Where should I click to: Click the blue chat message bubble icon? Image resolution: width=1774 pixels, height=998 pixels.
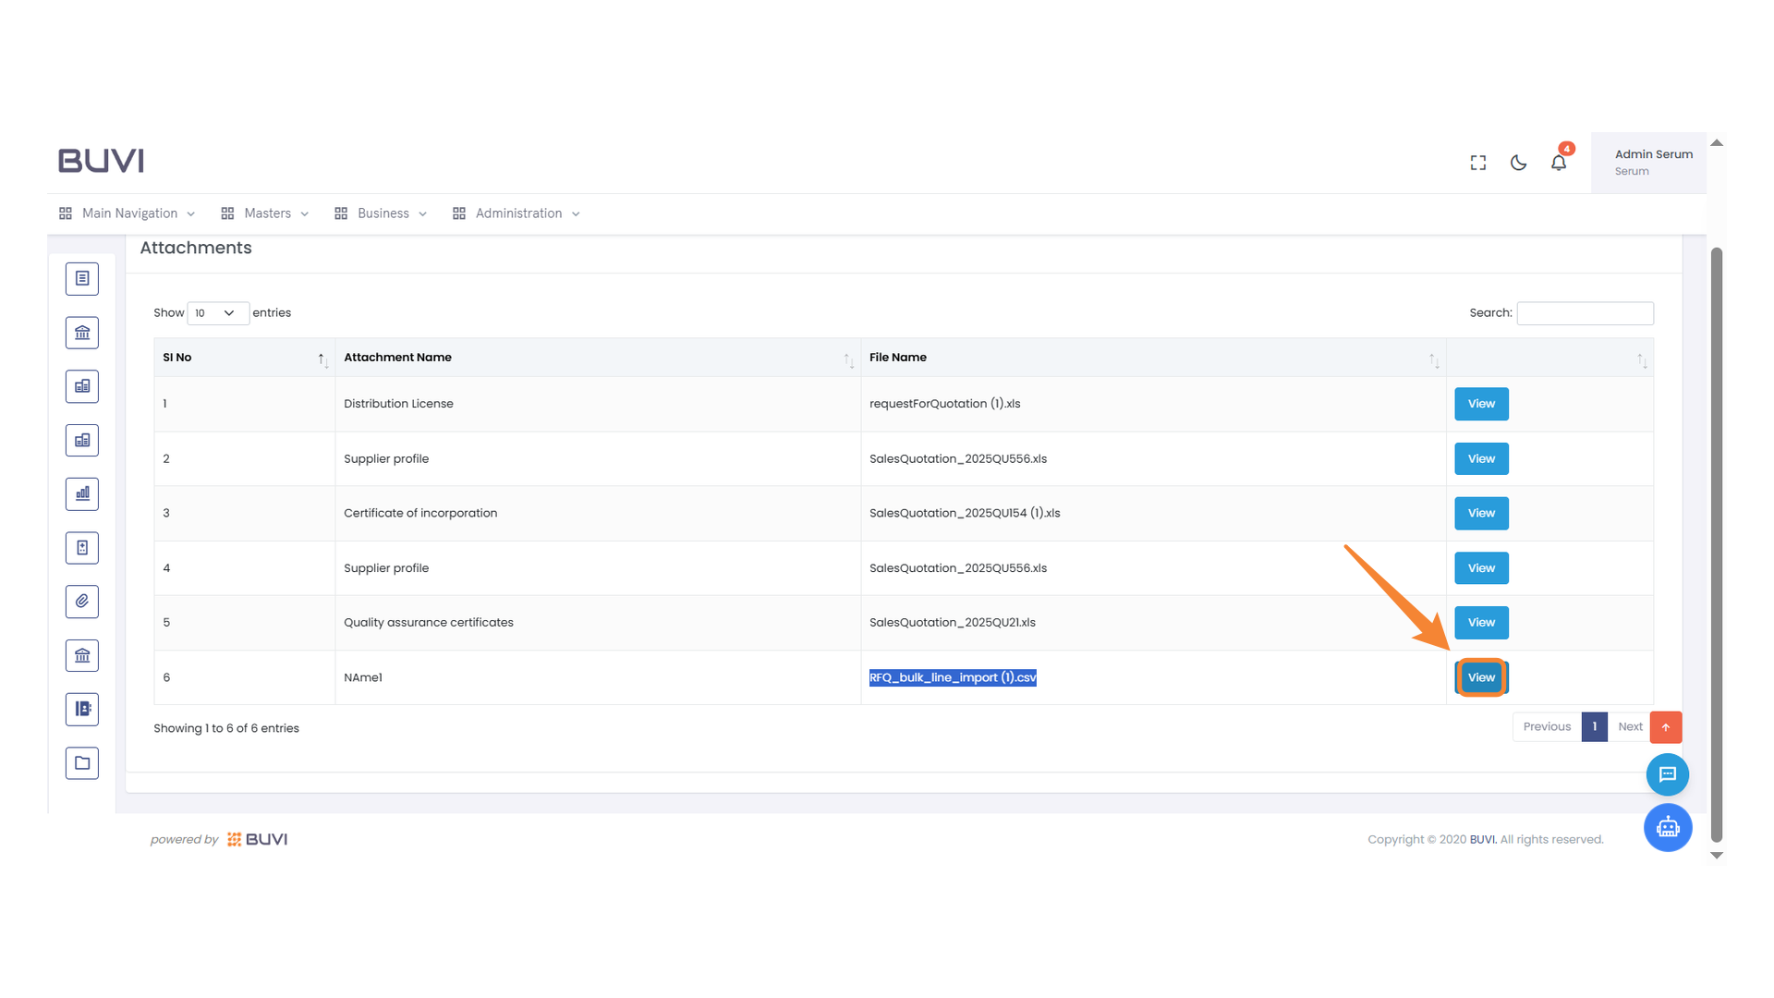(1668, 774)
